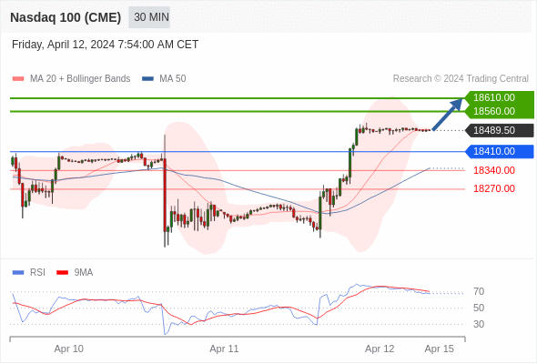537x364 pixels.
Task: Click the Apr 15 date axis label
Action: [439, 349]
